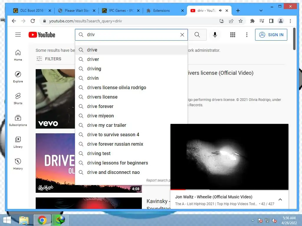The height and width of the screenshot is (226, 302).
Task: Start voice search with the microphone
Action: point(215,35)
